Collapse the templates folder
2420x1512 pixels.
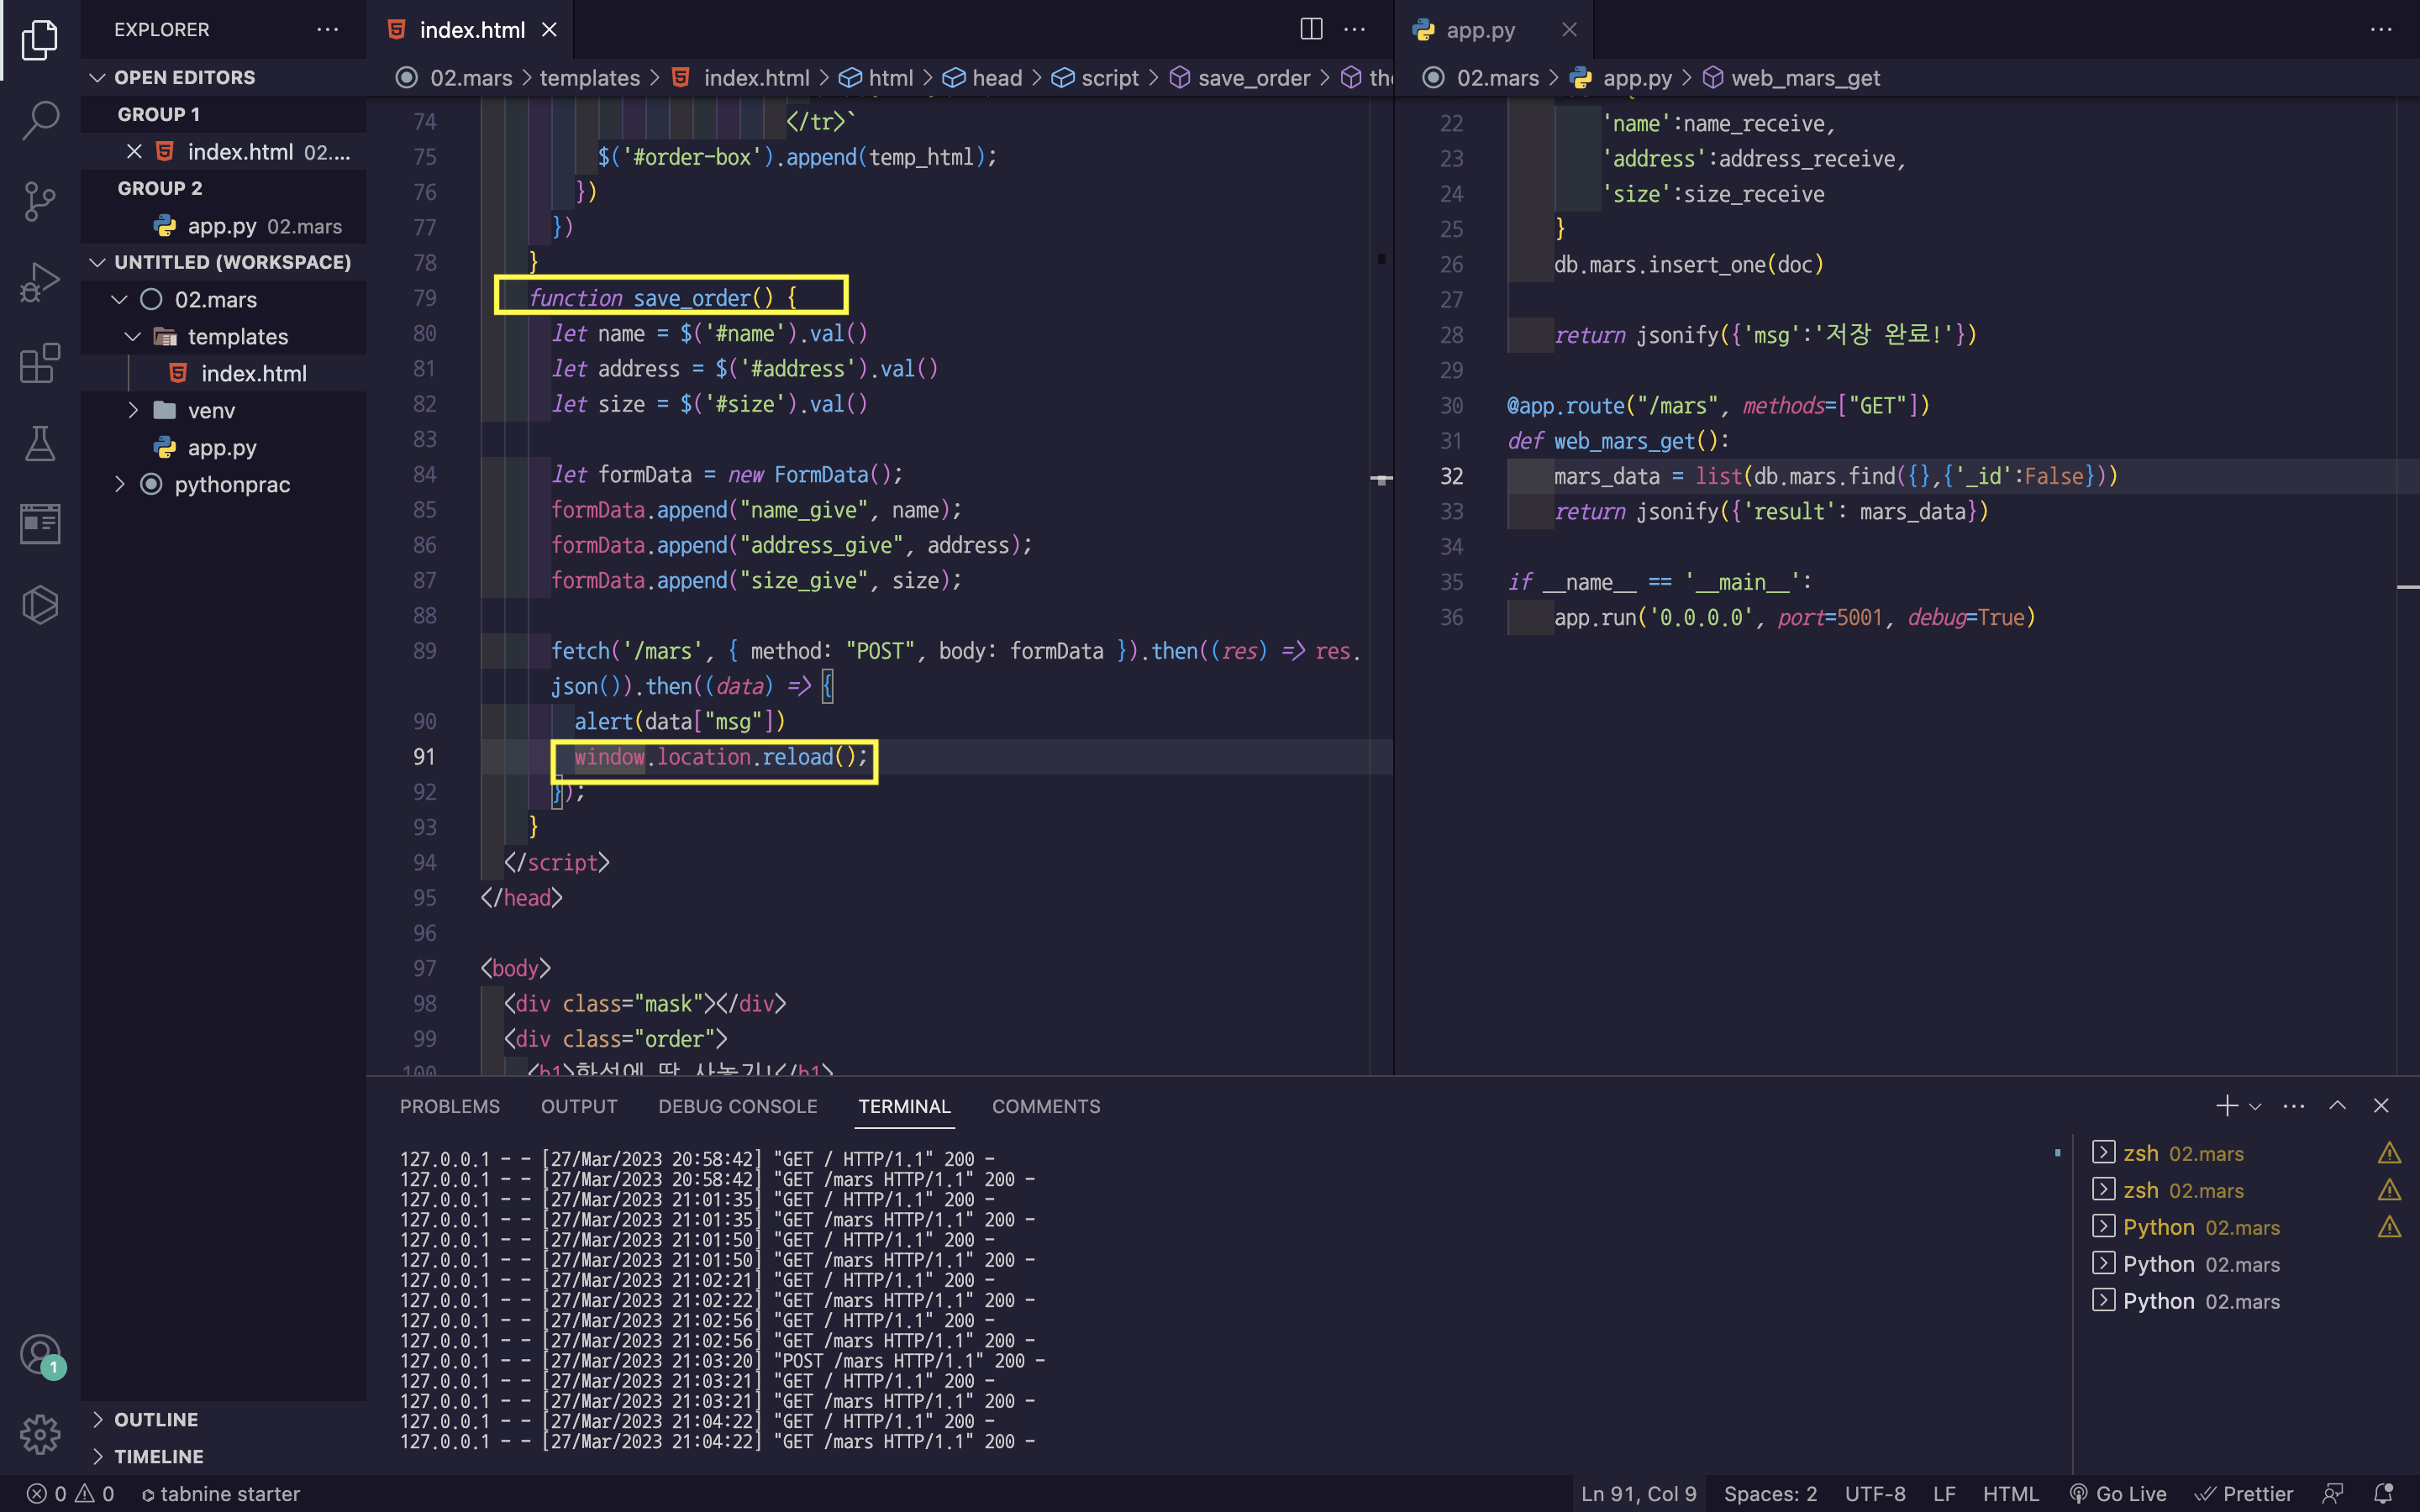tap(132, 336)
